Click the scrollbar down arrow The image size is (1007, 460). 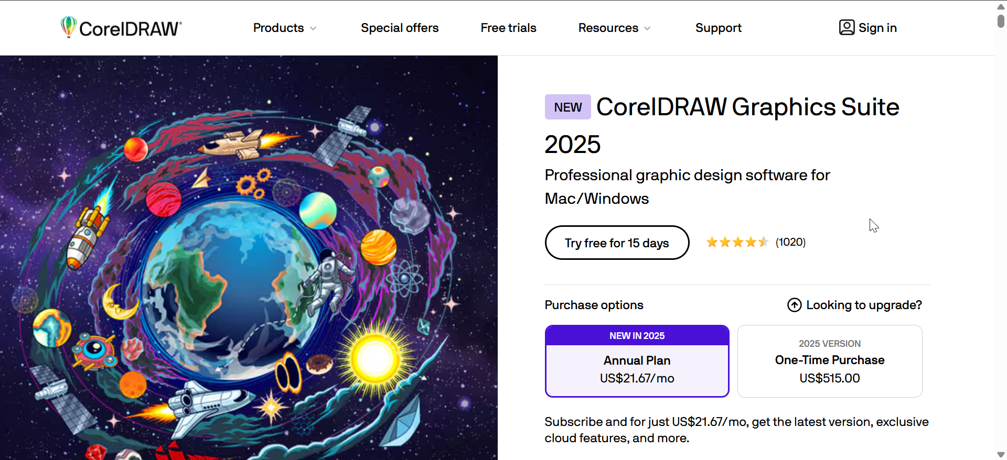1001,454
